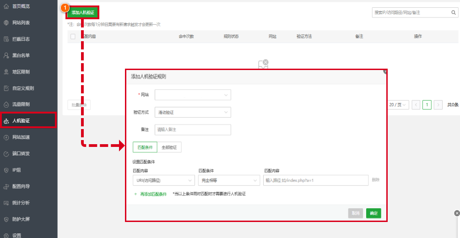Click the 备注 column header
Viewport: 460px width, 238px height.
[x=359, y=37]
